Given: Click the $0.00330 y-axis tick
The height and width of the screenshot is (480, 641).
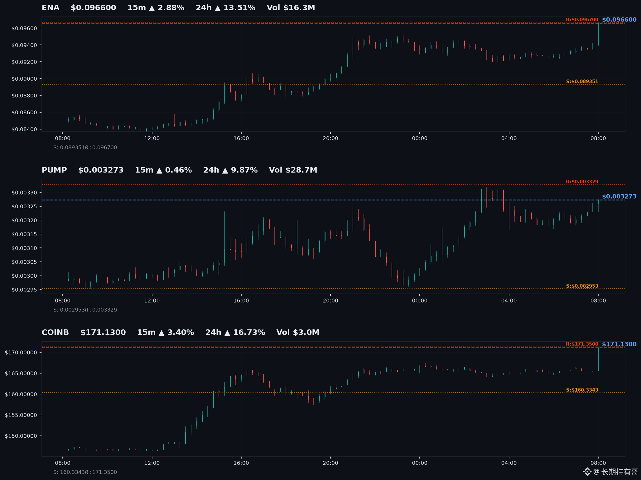Looking at the screenshot, I should pos(24,193).
